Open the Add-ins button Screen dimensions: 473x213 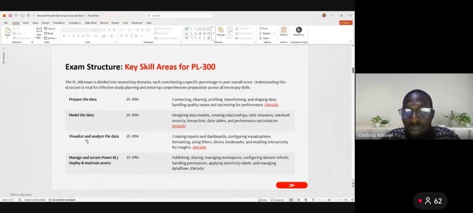284,31
